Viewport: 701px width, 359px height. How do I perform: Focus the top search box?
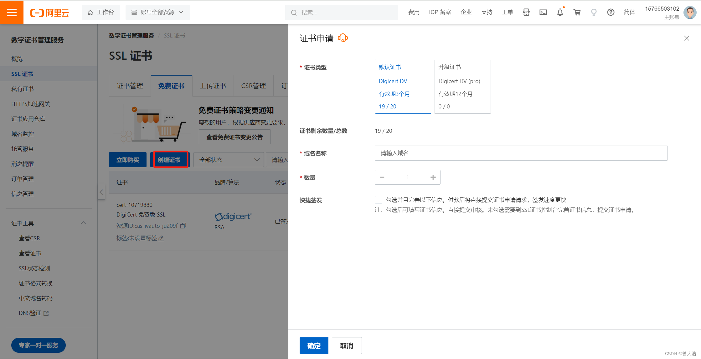341,12
